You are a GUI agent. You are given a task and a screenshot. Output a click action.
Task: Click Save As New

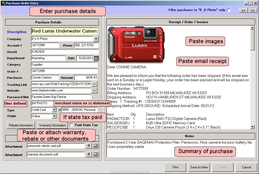(x=199, y=167)
